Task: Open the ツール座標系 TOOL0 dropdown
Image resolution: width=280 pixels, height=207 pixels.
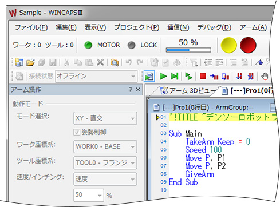Action: pos(105,163)
